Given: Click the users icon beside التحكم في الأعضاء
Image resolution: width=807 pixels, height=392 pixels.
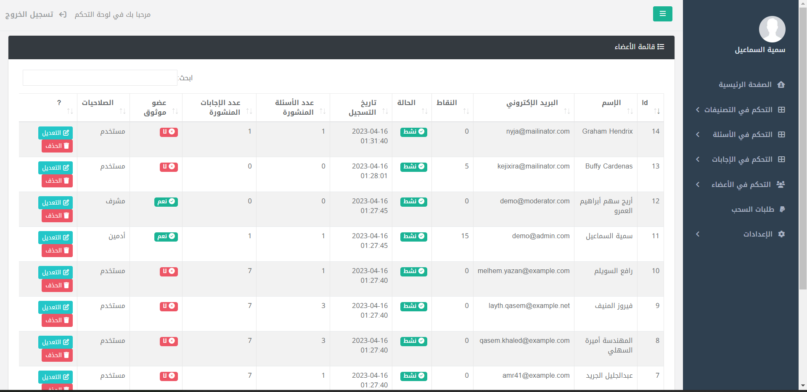Looking at the screenshot, I should [781, 184].
